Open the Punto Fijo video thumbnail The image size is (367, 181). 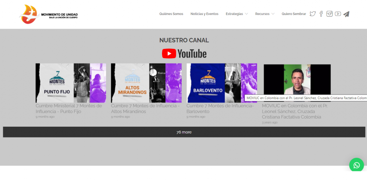point(71,83)
